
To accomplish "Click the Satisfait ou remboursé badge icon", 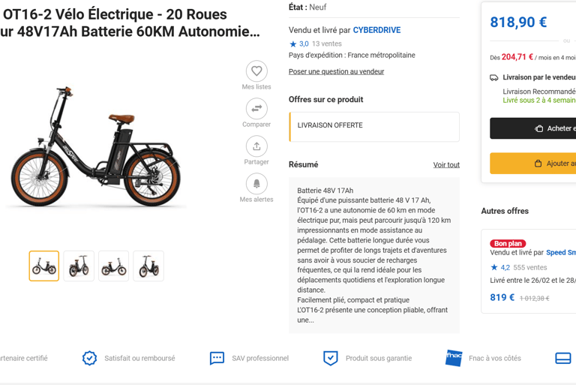I will [x=89, y=358].
